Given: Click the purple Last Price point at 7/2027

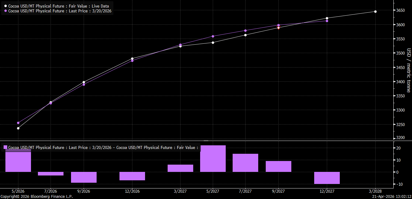Looking at the screenshot, I should 245,30.
